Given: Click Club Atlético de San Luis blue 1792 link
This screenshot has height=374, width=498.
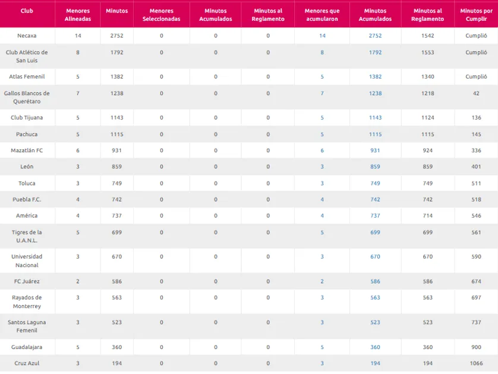Looking at the screenshot, I should (375, 52).
